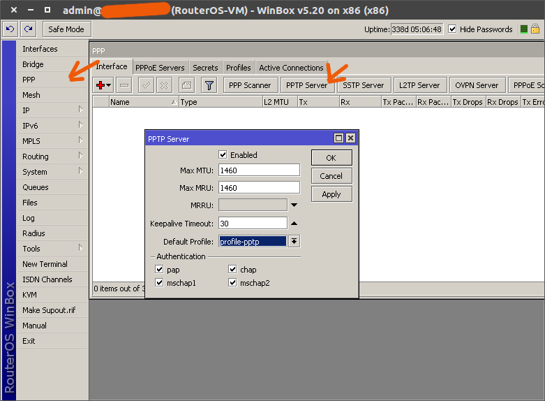The height and width of the screenshot is (401, 545).
Task: Click the SSTP Server button
Action: (364, 85)
